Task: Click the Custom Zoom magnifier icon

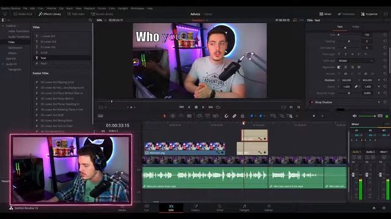Action: [290, 116]
